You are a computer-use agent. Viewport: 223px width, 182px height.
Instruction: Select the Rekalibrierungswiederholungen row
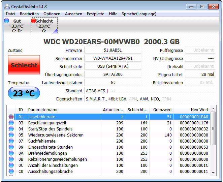[108, 159]
